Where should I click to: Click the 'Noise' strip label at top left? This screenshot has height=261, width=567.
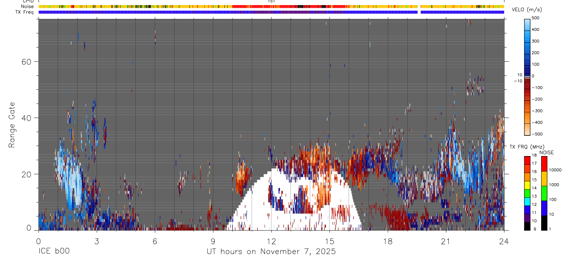pyautogui.click(x=28, y=6)
